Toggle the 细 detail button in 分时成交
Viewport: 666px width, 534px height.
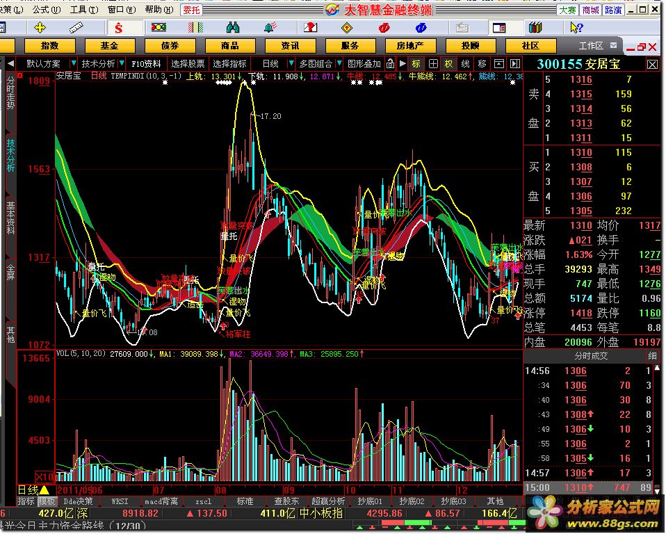(x=652, y=356)
